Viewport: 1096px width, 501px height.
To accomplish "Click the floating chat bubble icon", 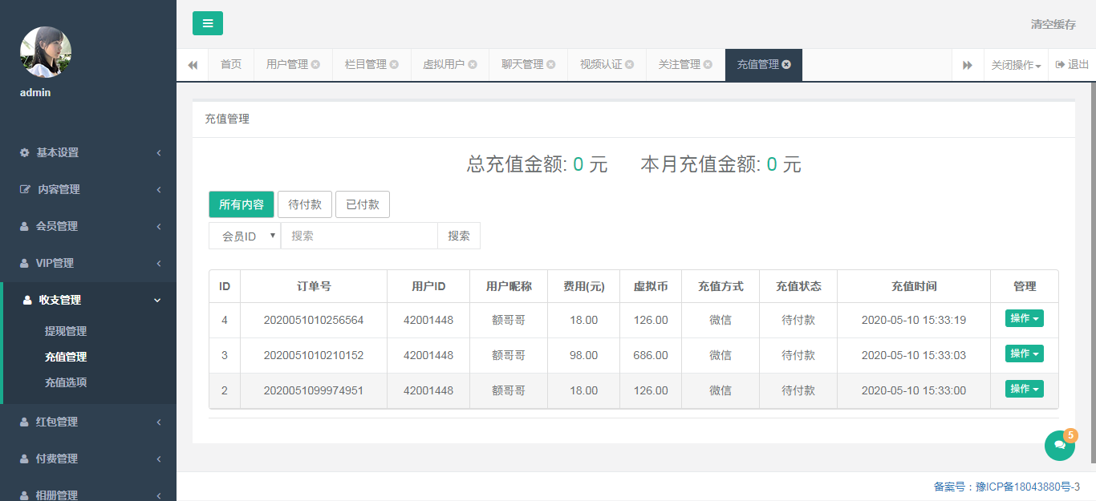I will 1059,446.
